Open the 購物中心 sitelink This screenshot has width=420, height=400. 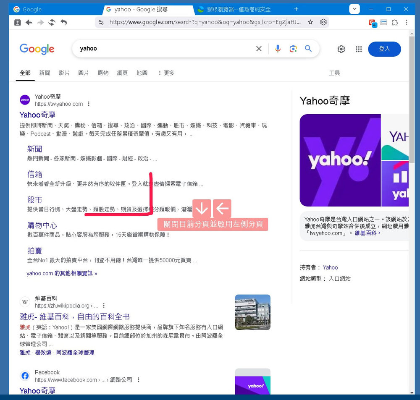pyautogui.click(x=42, y=225)
